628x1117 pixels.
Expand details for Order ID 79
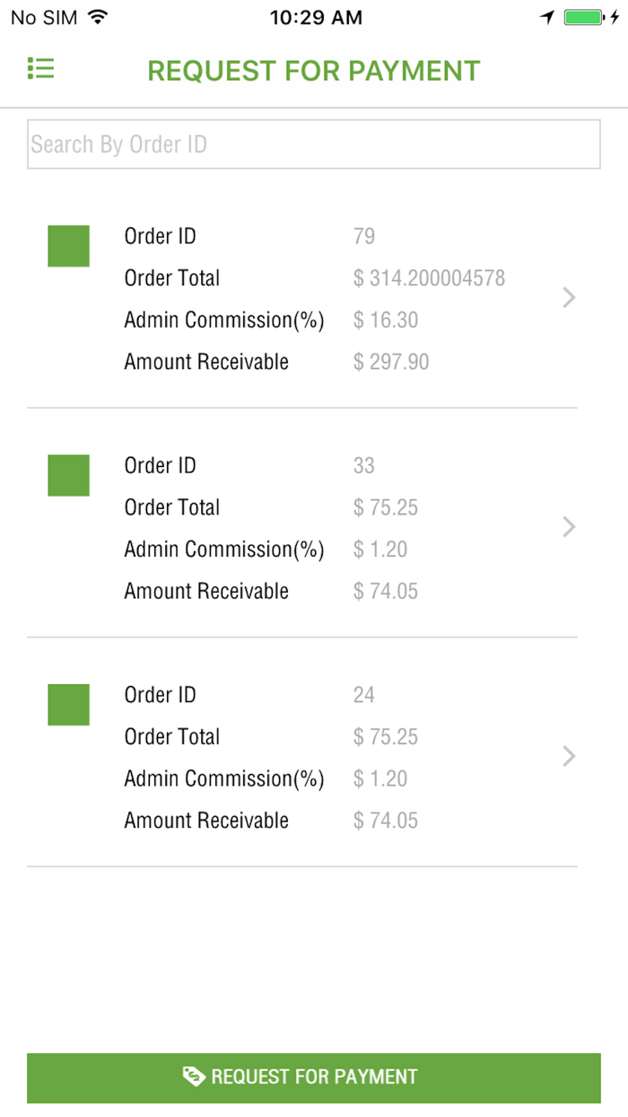pos(569,298)
